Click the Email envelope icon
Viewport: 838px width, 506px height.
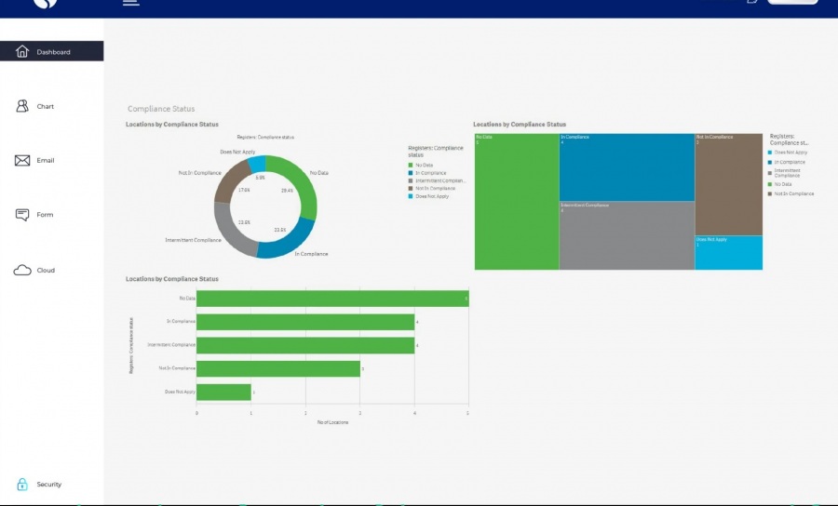(22, 160)
